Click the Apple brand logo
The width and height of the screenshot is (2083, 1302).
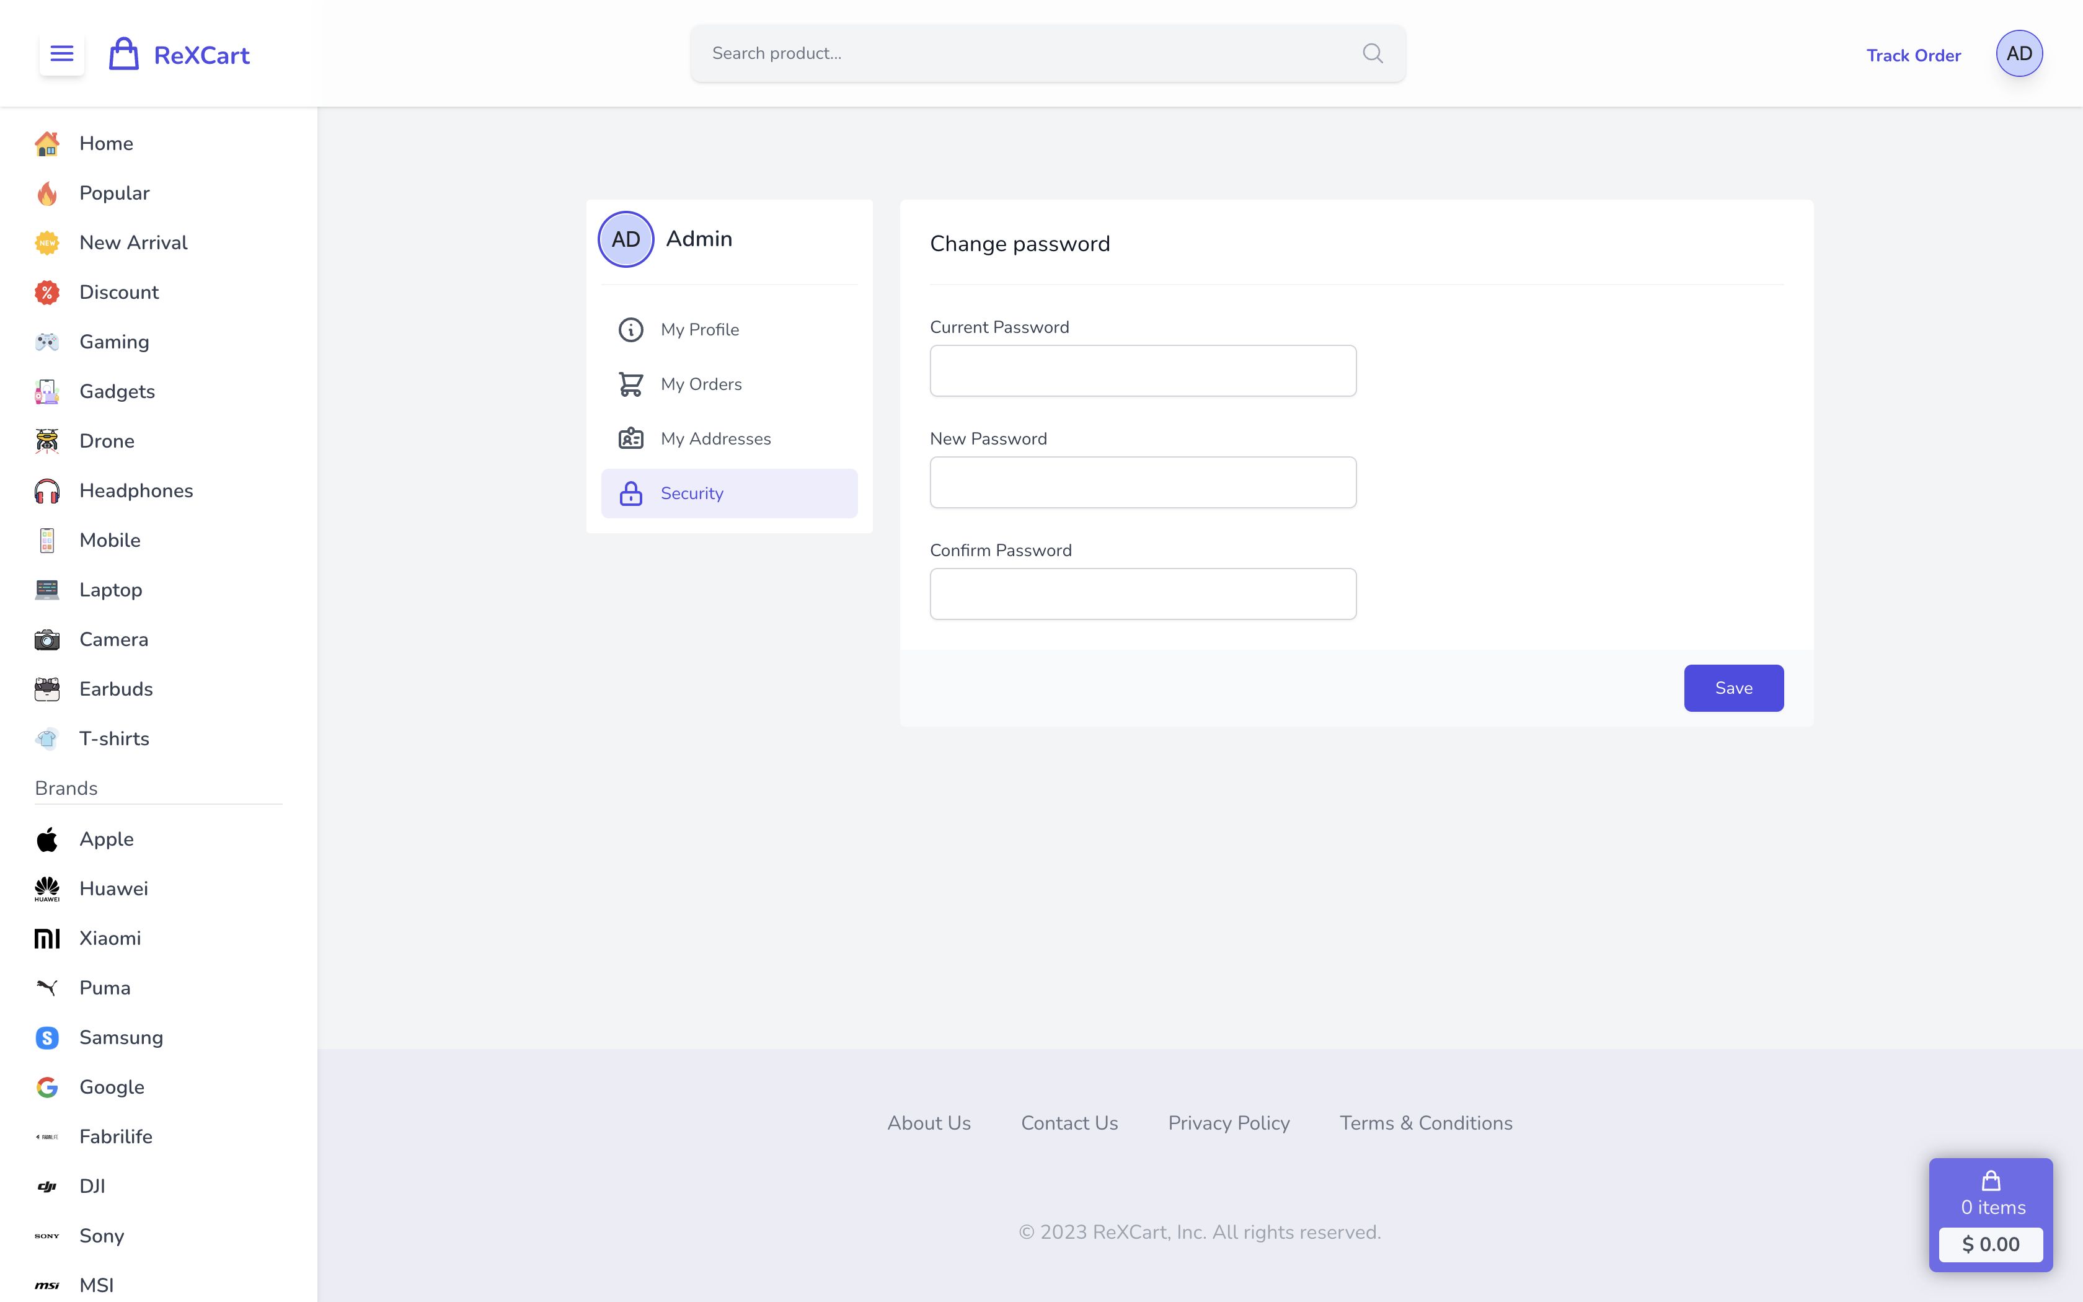(47, 839)
